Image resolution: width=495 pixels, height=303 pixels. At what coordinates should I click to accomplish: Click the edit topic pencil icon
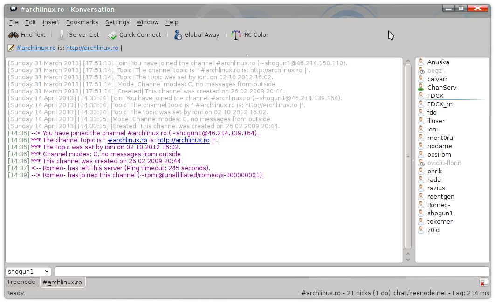pos(10,48)
